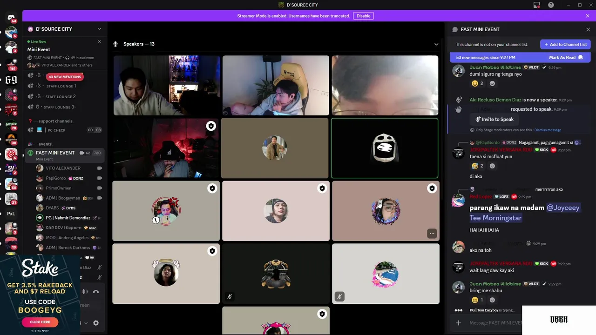
Task: Open the message attachment plus button
Action: [459, 323]
